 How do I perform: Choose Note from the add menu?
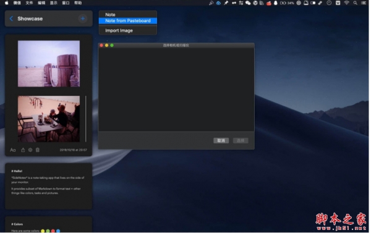tap(128, 14)
